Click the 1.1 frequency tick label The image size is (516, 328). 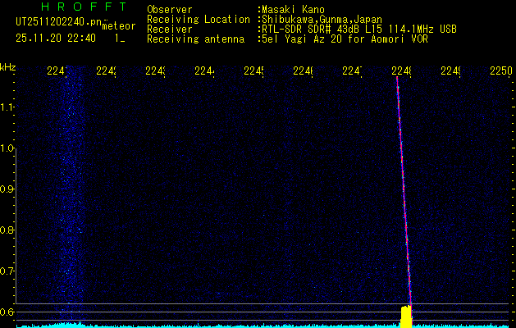[x=8, y=107]
